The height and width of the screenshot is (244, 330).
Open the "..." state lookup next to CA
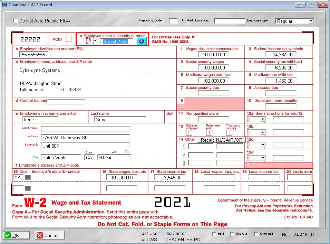(28, 177)
